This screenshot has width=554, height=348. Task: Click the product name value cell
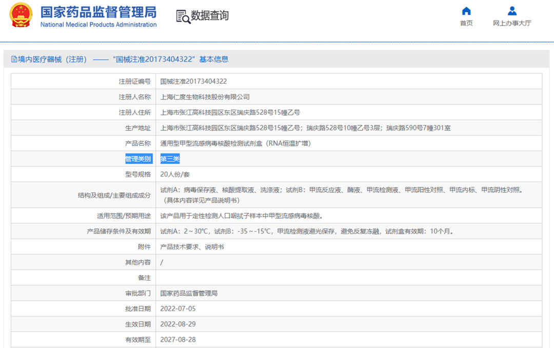click(235, 143)
